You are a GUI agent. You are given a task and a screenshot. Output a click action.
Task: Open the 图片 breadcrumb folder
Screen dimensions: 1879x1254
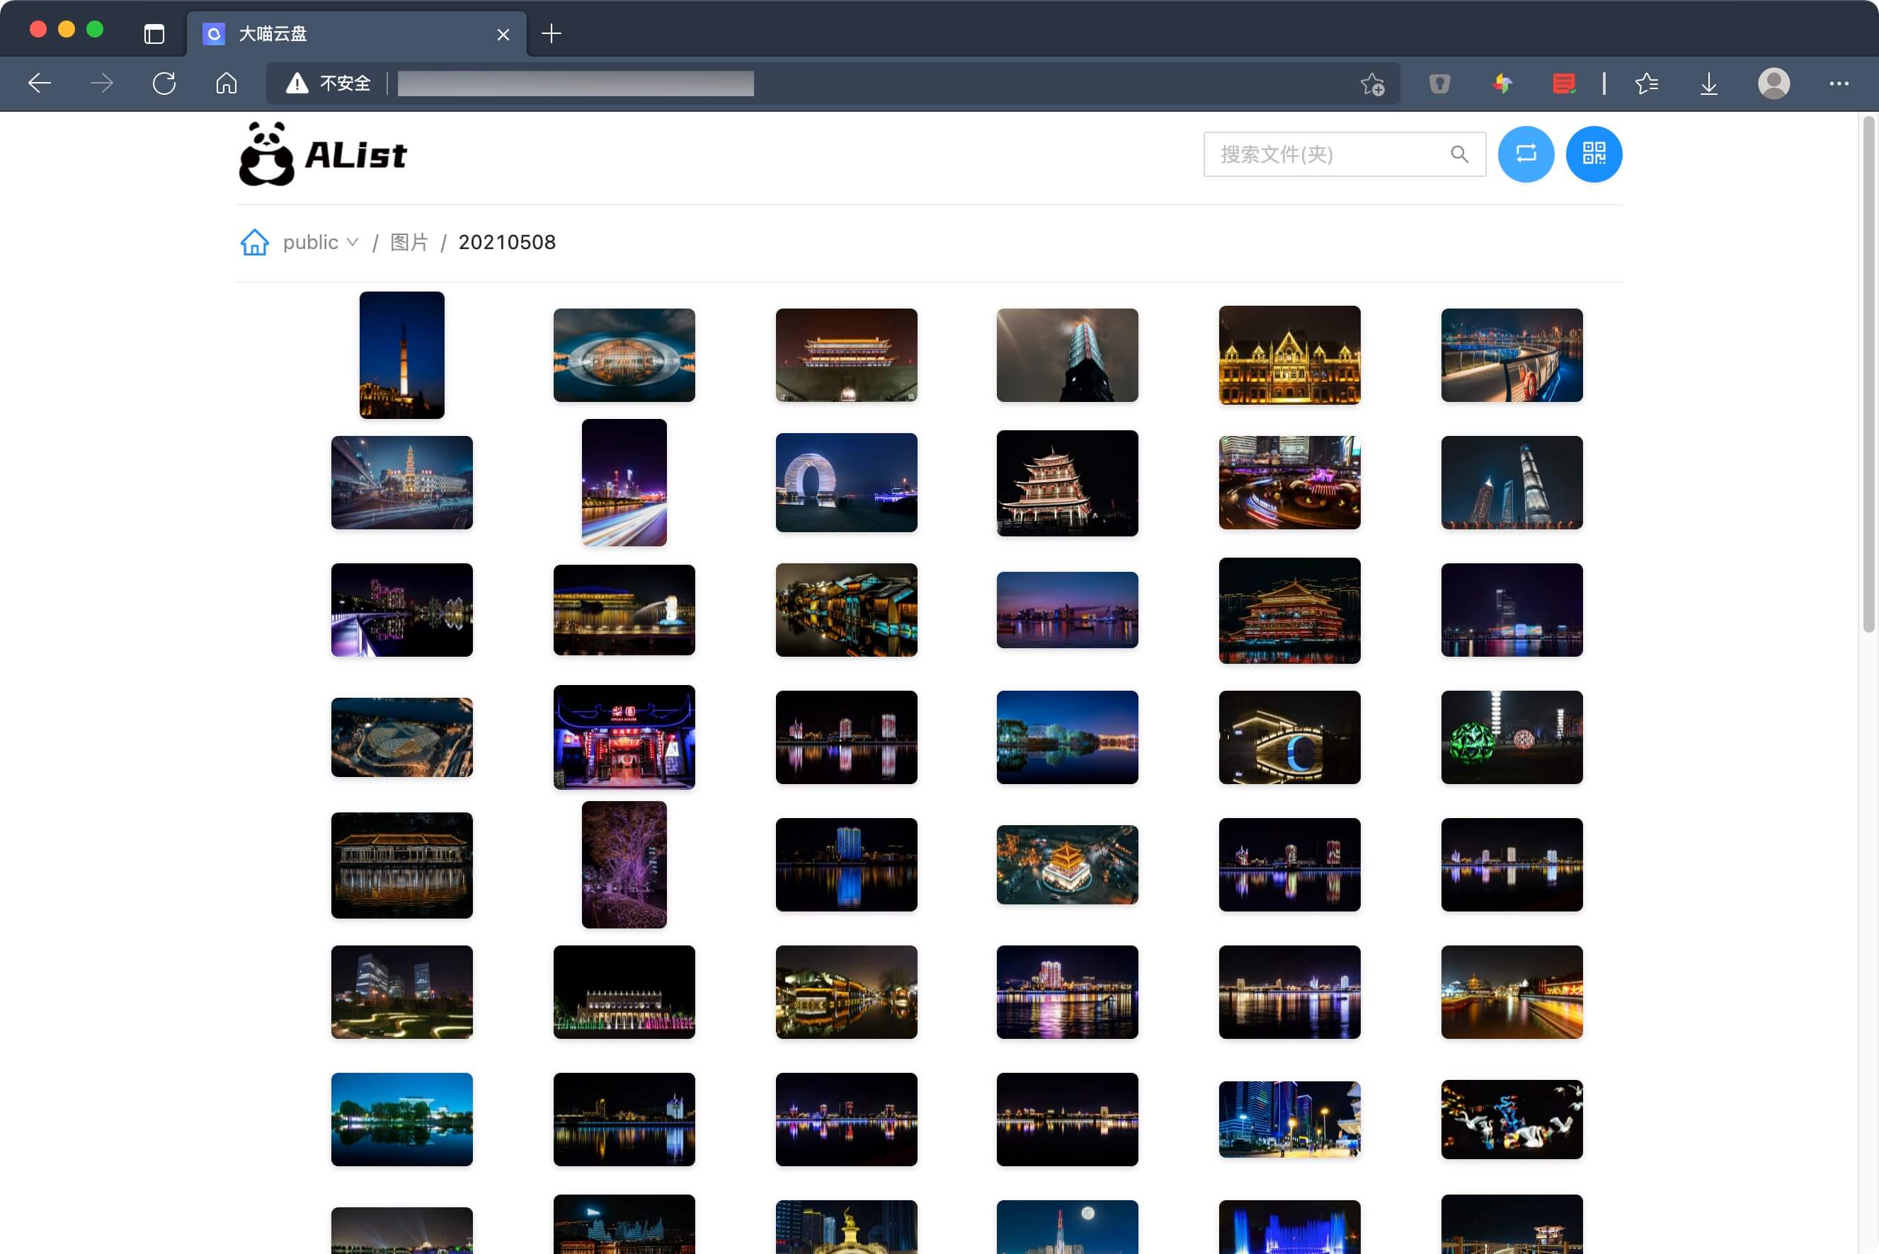pos(408,241)
